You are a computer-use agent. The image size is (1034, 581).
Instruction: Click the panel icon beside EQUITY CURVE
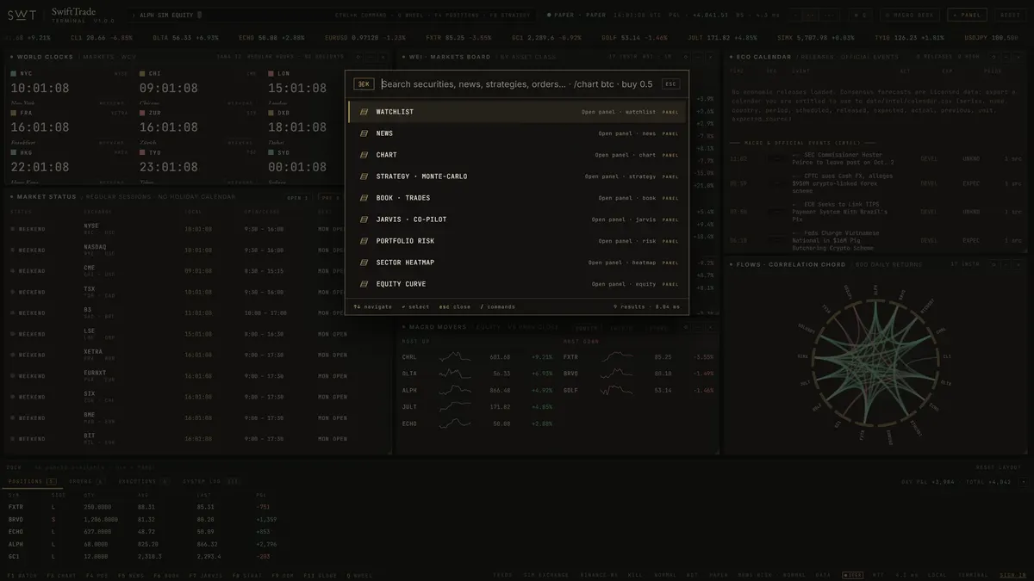[364, 284]
